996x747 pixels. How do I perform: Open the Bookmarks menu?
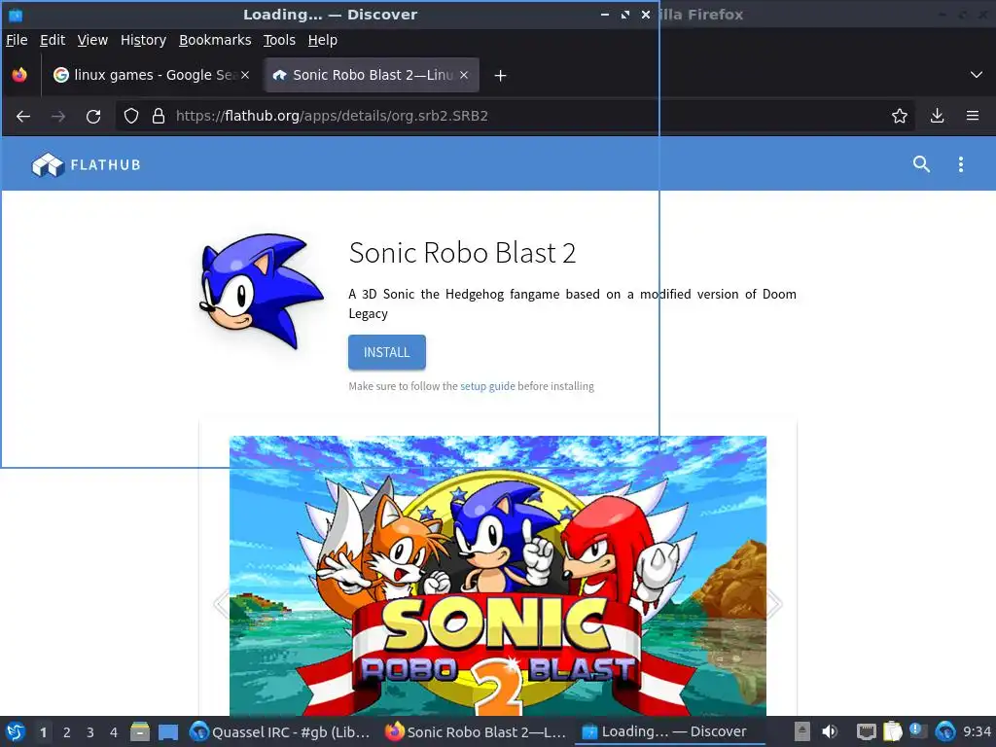coord(215,40)
